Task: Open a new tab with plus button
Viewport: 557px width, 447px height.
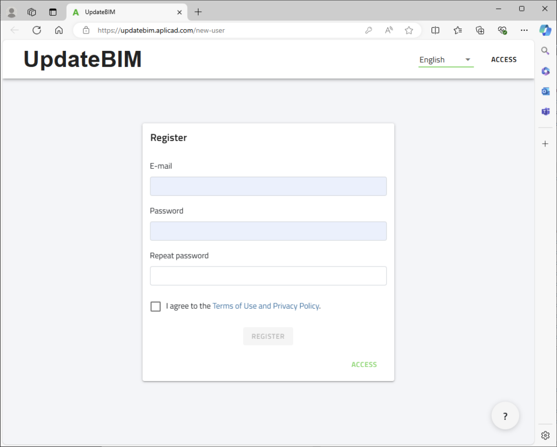Action: [x=198, y=12]
